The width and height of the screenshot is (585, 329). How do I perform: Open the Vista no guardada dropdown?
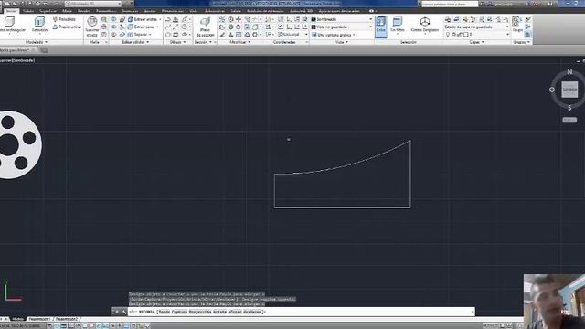coord(341,27)
